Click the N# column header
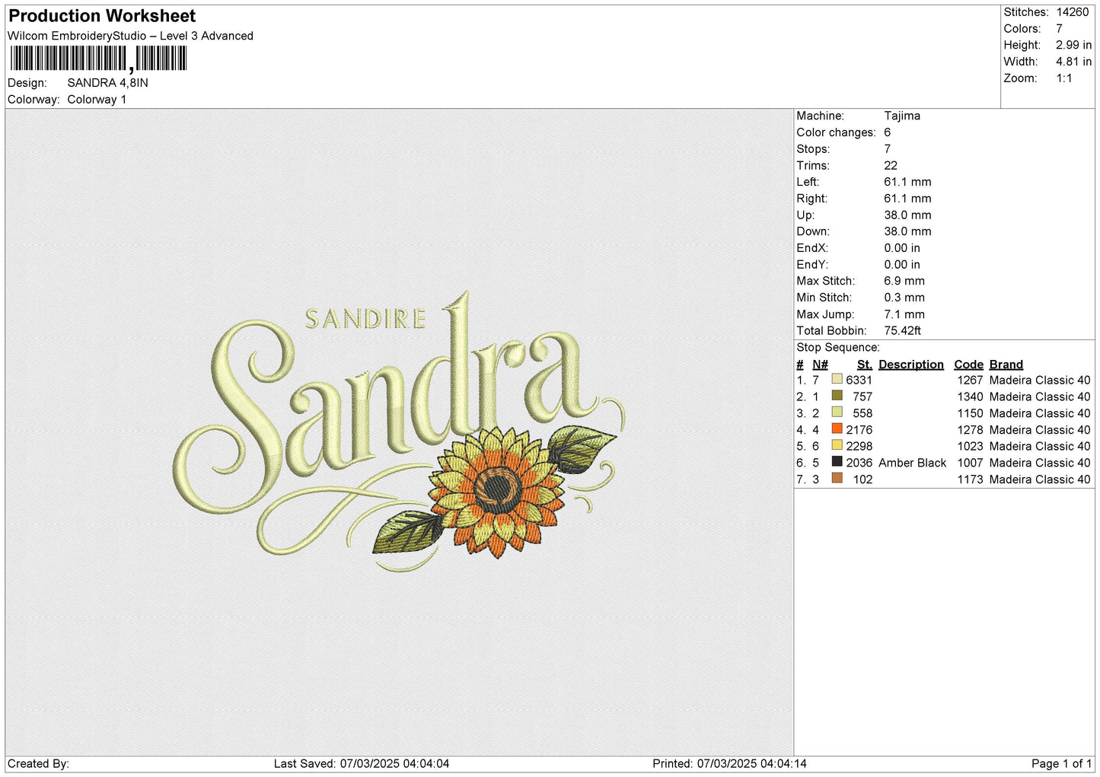1100x777 pixels. point(820,365)
